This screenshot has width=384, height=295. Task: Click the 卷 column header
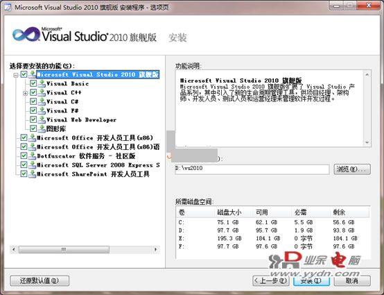[x=195, y=212]
